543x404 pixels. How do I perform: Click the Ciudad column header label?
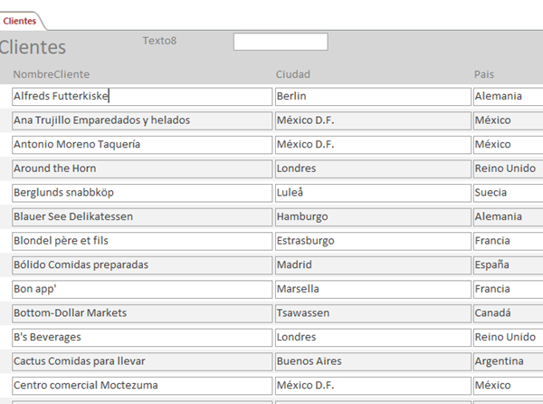point(294,74)
